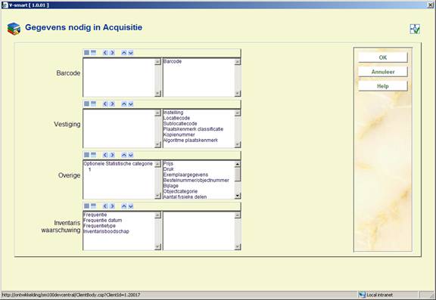Open Help from the side panel
436x300 pixels.
pos(383,86)
